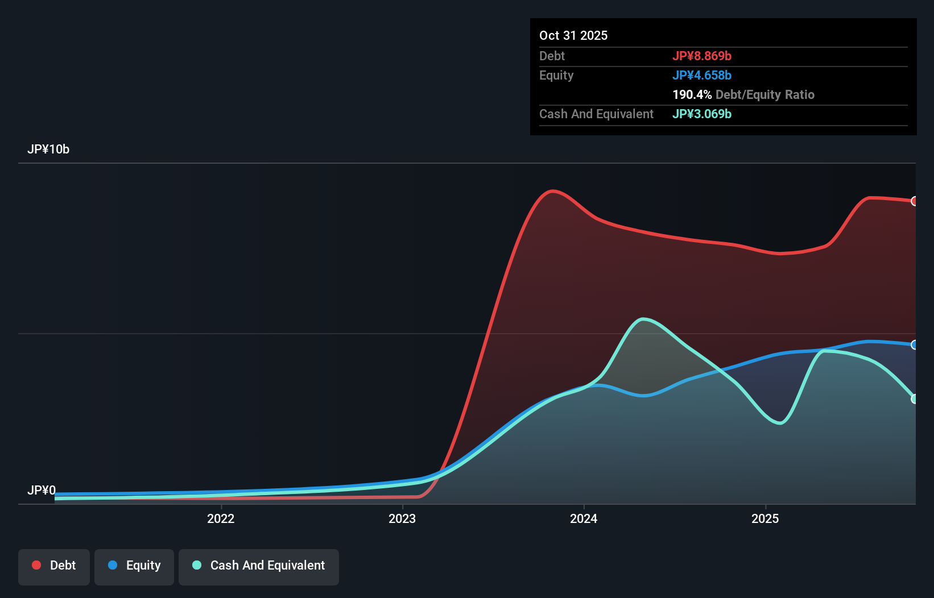
Task: Select the blue Equity endpoint marker on the chart
Action: coord(915,344)
